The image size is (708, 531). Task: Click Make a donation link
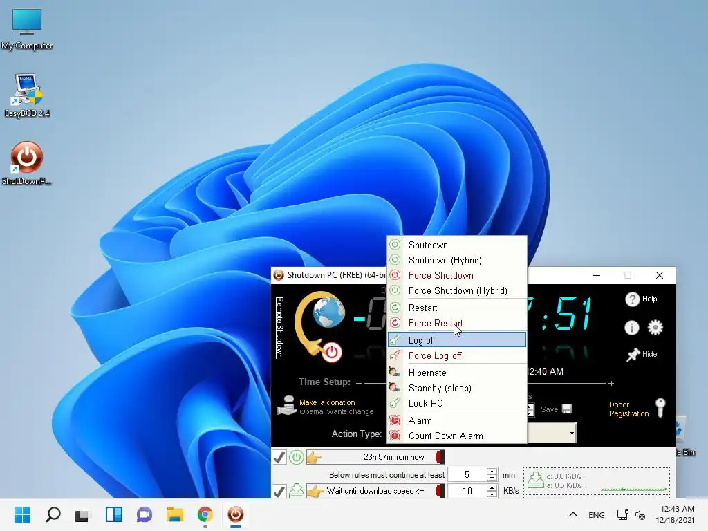(x=327, y=402)
